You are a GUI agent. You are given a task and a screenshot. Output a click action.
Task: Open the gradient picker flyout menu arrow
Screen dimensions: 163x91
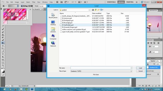click(x=30, y=9)
